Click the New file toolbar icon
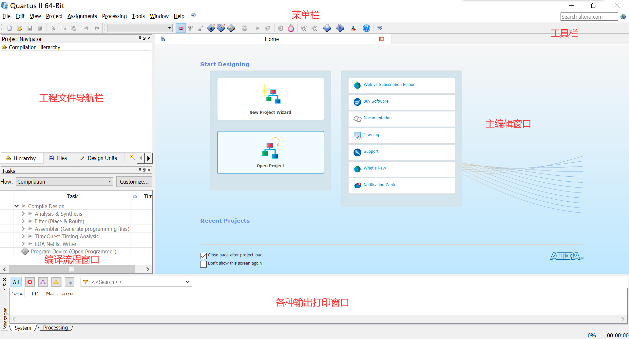 pos(9,28)
